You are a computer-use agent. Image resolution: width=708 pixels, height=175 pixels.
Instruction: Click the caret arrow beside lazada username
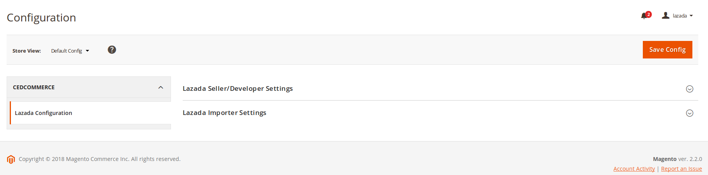(691, 16)
